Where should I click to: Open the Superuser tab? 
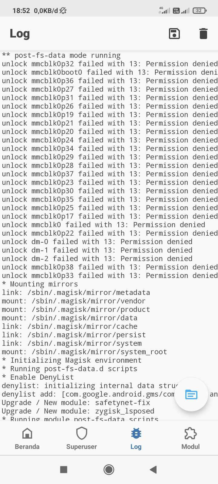[x=81, y=438]
